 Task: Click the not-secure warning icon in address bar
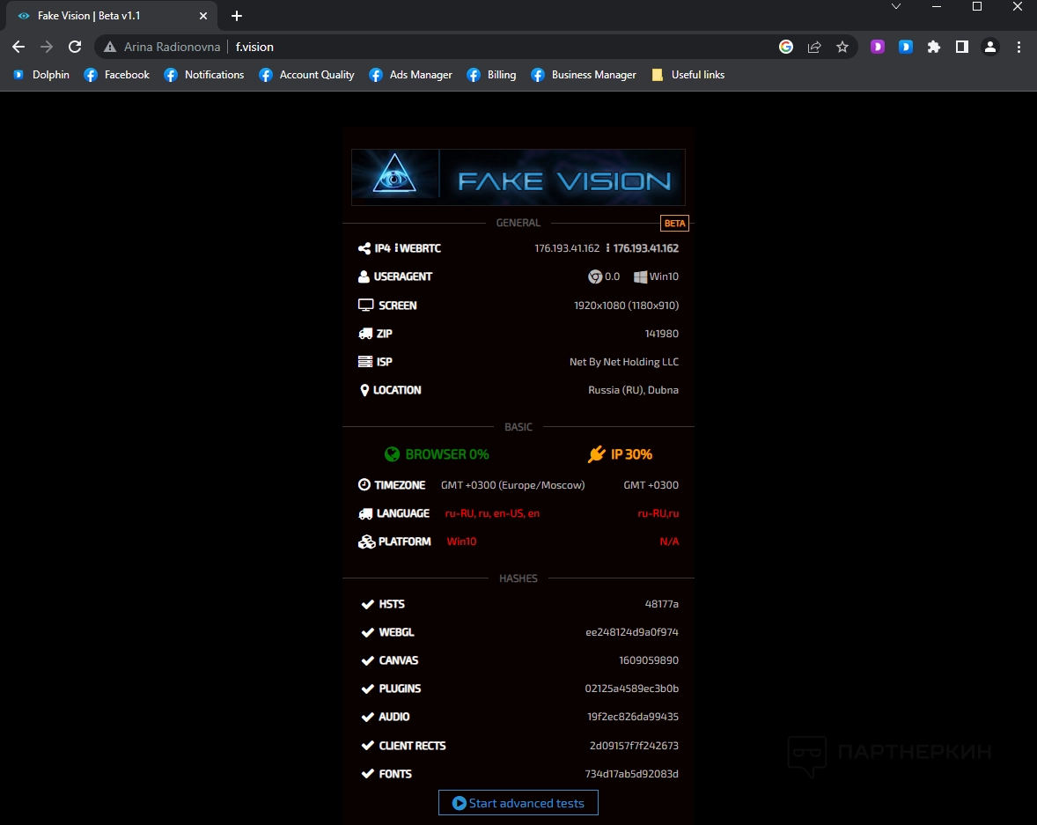click(110, 47)
